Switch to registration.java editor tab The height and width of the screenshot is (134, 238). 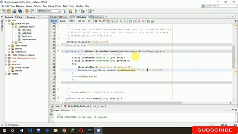click(60, 17)
